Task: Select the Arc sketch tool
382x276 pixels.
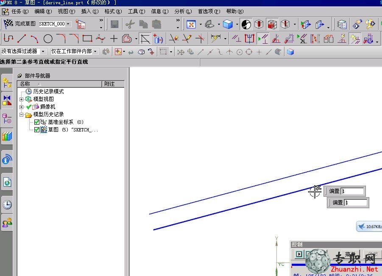Action: (x=35, y=39)
